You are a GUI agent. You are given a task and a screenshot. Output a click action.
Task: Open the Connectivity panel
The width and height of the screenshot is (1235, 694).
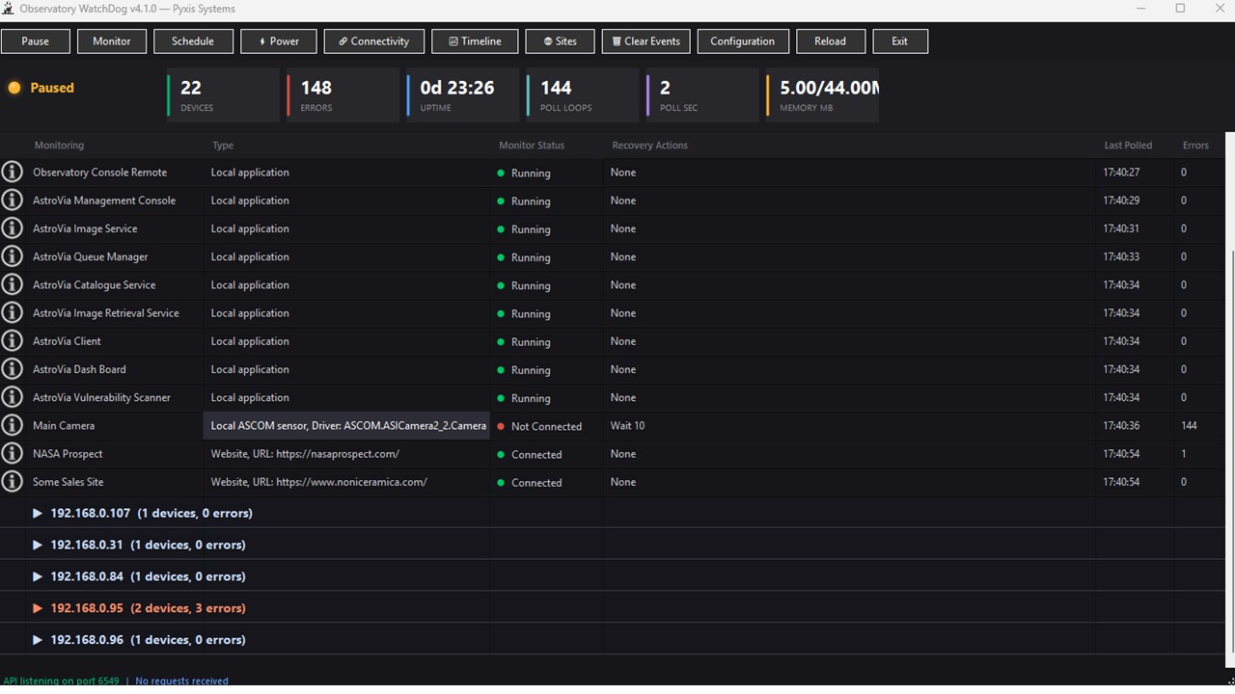tap(374, 41)
